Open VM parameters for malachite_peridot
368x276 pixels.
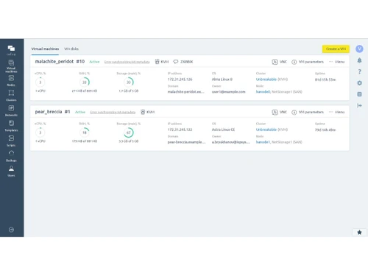308,62
